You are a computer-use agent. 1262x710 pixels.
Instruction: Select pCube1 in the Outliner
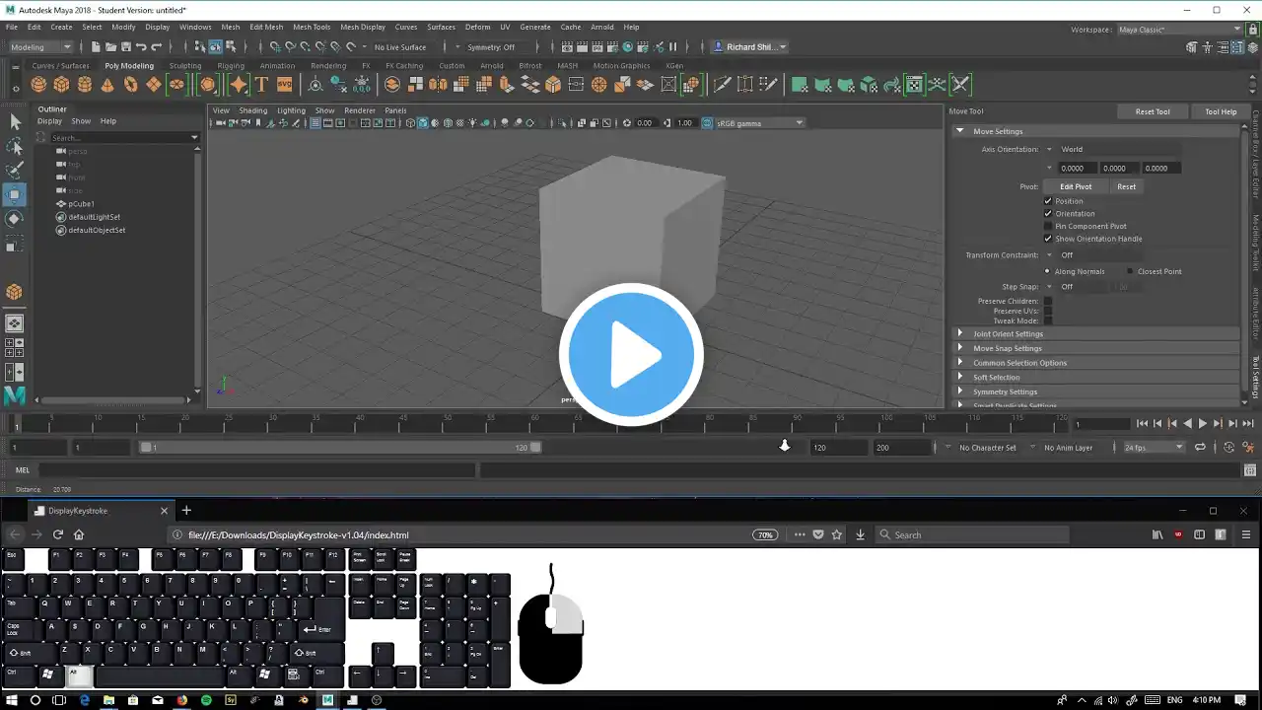pyautogui.click(x=82, y=204)
